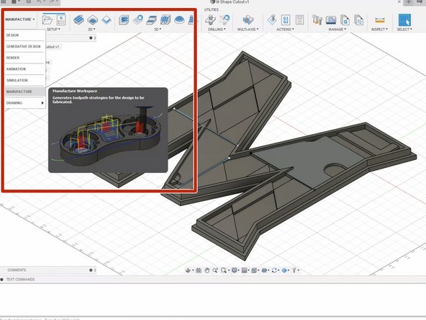The image size is (426, 320).
Task: Open the Template Library icon
Action: 359,20
